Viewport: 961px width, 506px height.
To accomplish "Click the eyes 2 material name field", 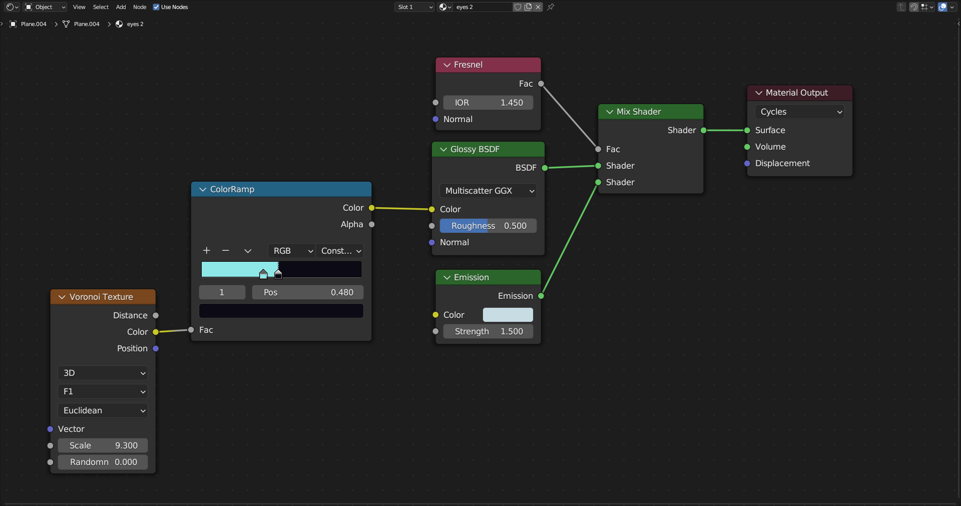I will coord(483,7).
